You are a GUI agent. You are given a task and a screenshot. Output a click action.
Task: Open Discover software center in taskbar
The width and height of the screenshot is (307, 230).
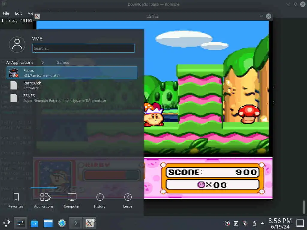34,223
